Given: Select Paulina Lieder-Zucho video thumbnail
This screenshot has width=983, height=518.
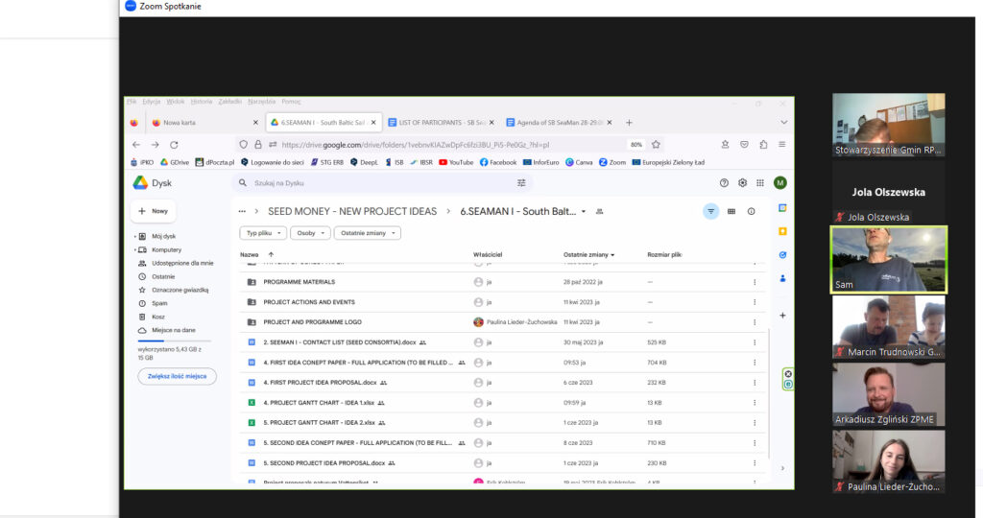Looking at the screenshot, I should click(888, 461).
